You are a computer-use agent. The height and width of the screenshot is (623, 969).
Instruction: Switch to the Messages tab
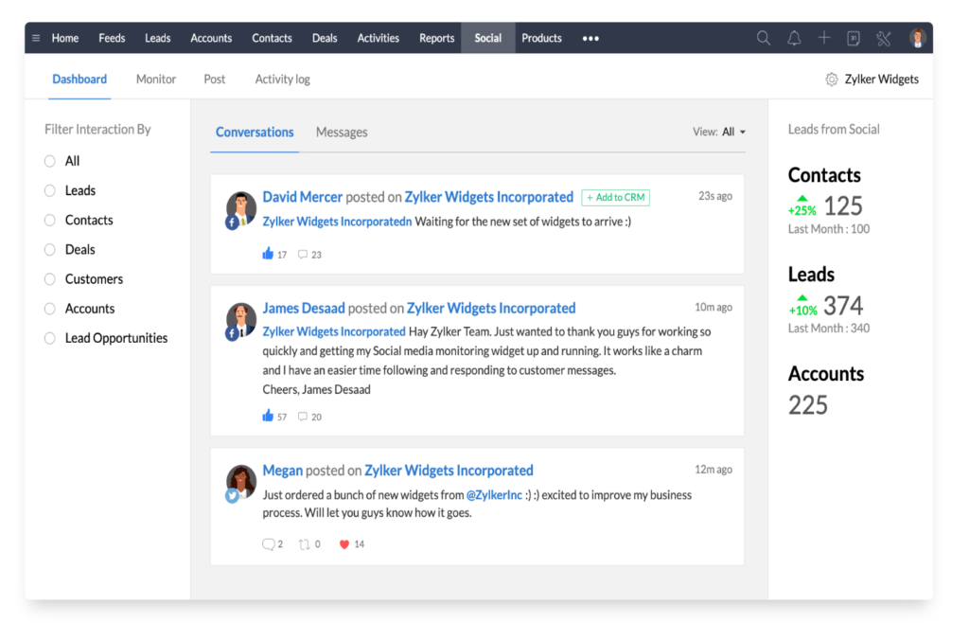pyautogui.click(x=342, y=133)
